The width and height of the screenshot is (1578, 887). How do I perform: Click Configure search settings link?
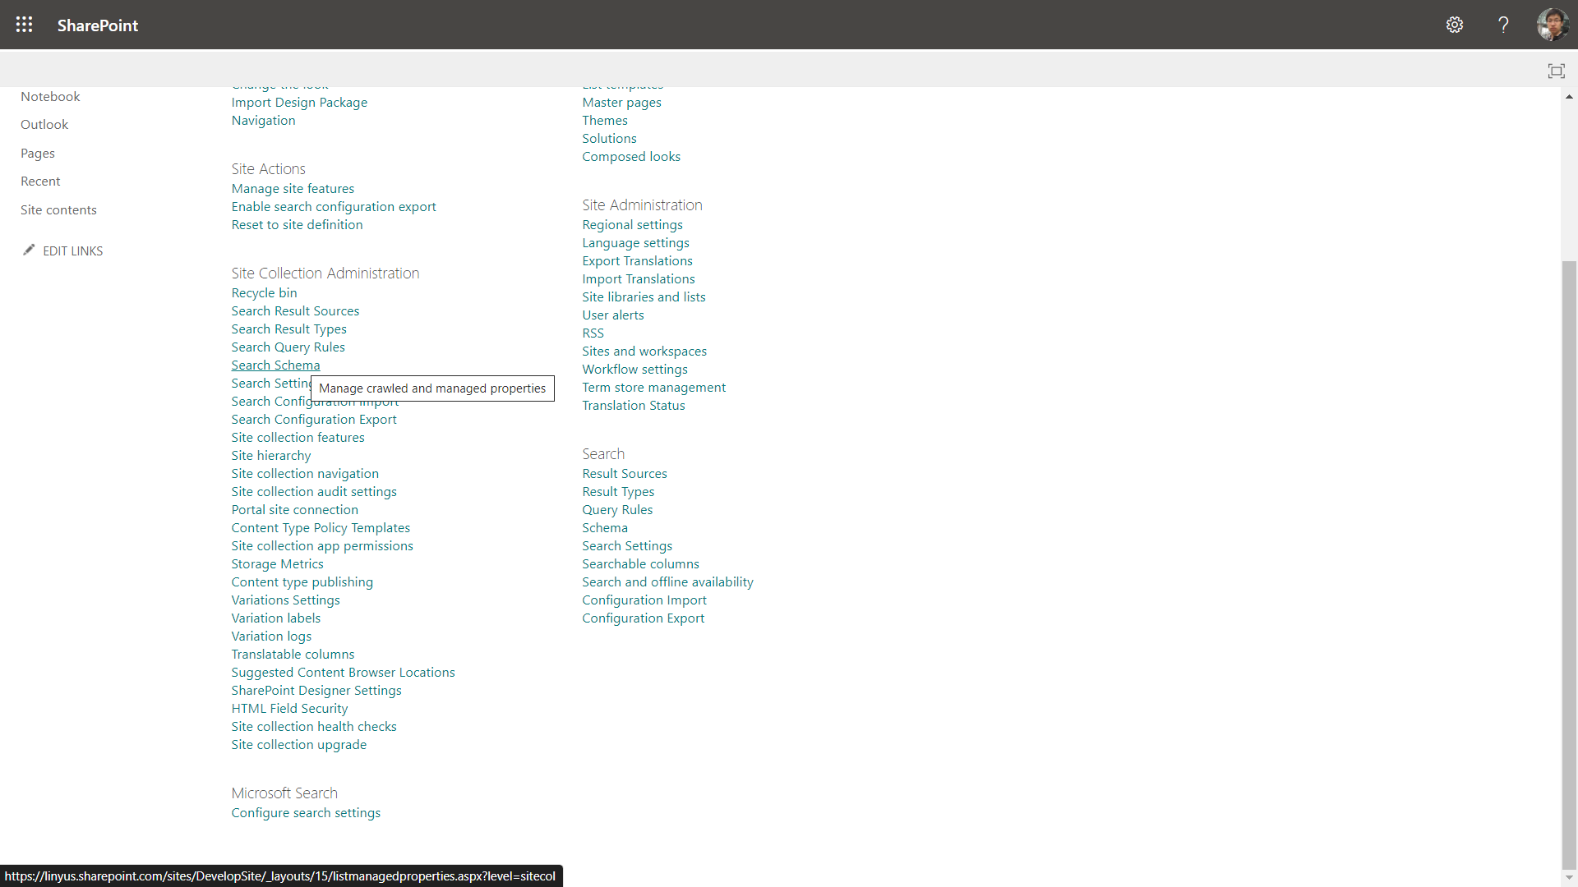pyautogui.click(x=306, y=813)
